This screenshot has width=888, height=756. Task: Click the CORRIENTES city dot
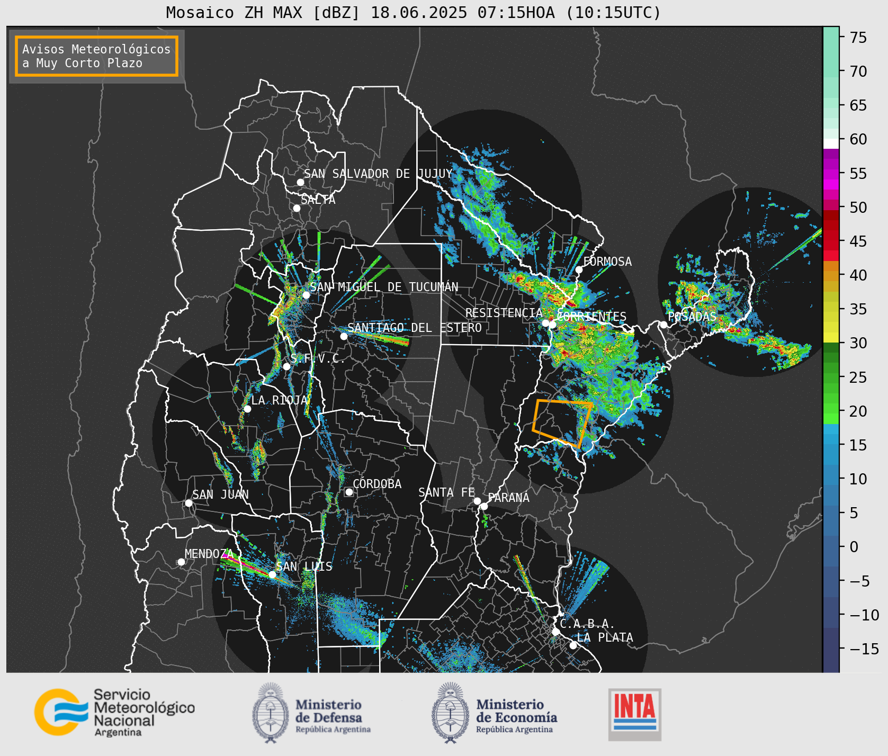[x=552, y=325]
